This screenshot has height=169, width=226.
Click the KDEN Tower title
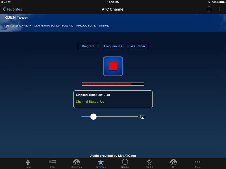16,17
